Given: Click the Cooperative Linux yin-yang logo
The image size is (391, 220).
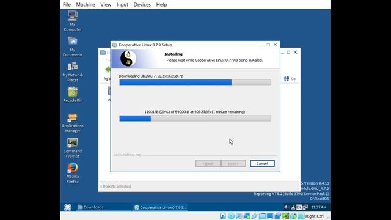Looking at the screenshot, I should [x=128, y=59].
